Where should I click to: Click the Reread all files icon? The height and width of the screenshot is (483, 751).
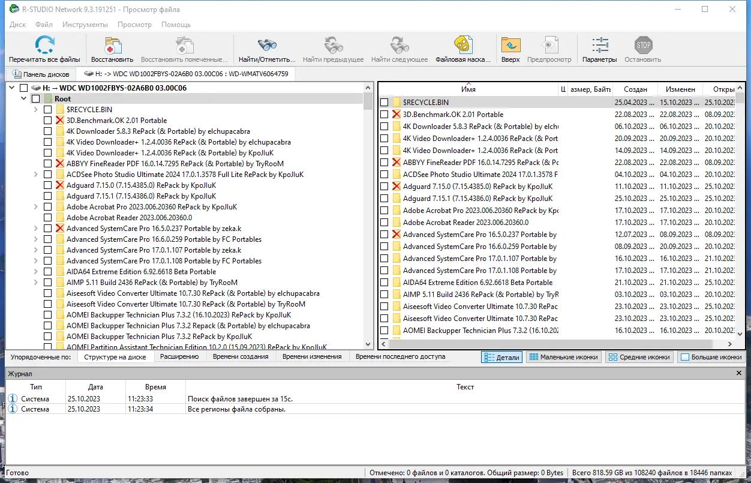click(44, 46)
